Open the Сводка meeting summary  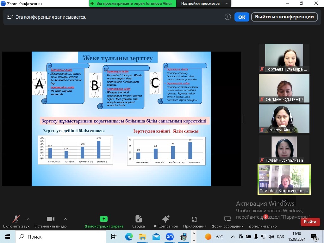pyautogui.click(x=139, y=221)
